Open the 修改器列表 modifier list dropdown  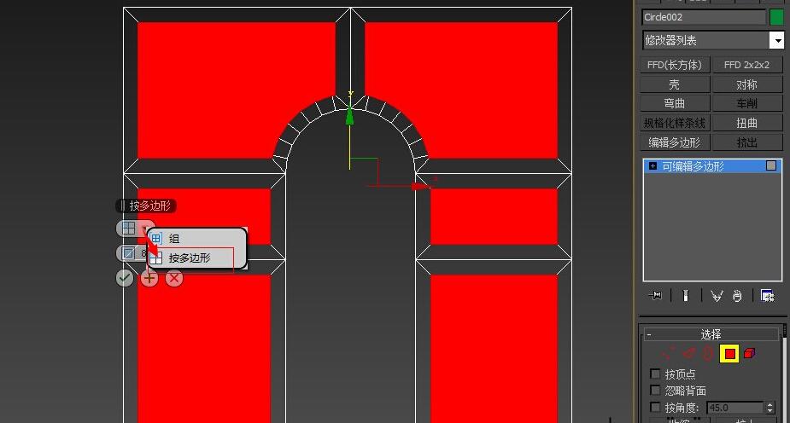click(712, 40)
